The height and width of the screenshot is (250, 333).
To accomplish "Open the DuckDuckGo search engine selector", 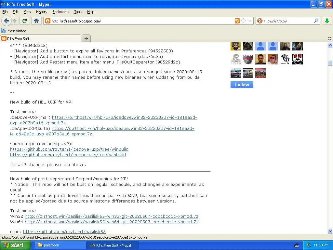I will tap(261, 21).
